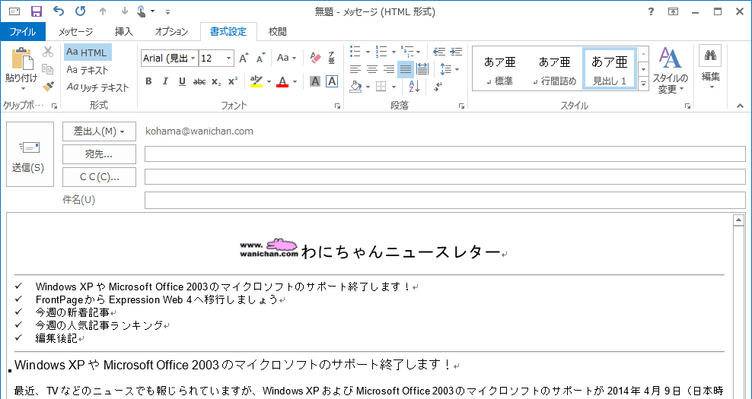
Task: Open font color dropdown arrow
Action: click(x=295, y=81)
